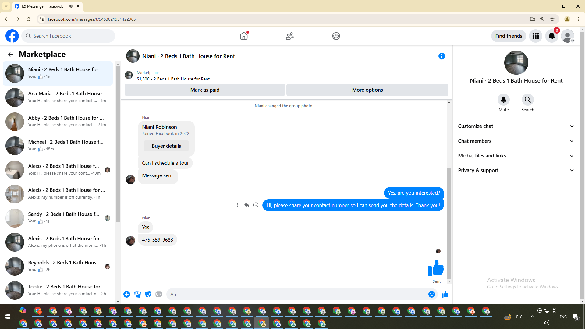Click the attach photo icon
585x329 pixels.
click(x=137, y=294)
